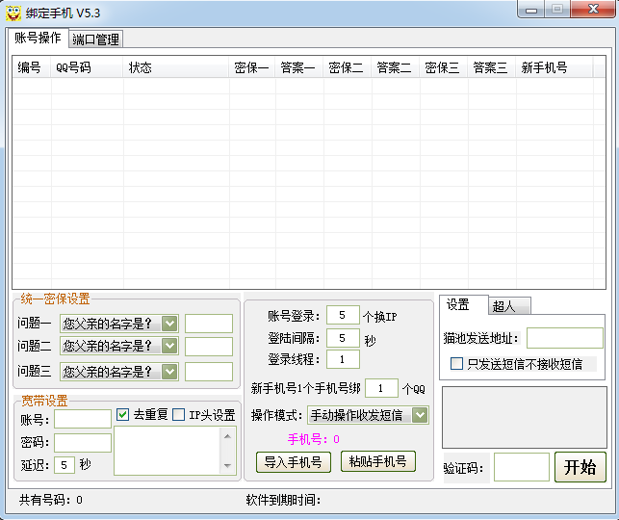Close the 绑定手机 V5.3 window
This screenshot has height=520, width=619.
click(593, 9)
